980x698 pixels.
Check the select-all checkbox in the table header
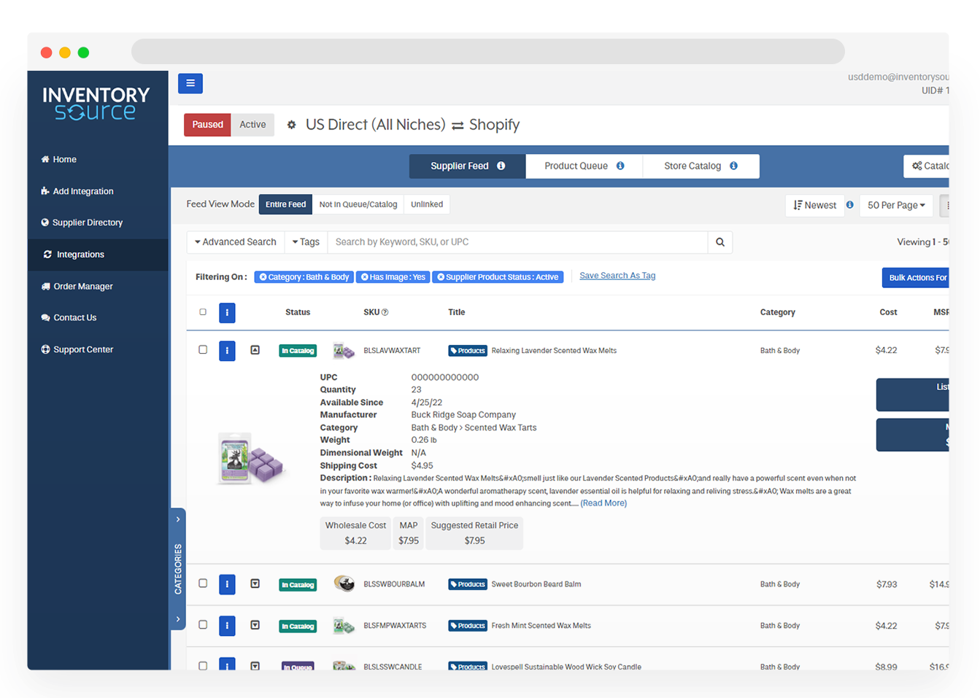[x=203, y=311]
